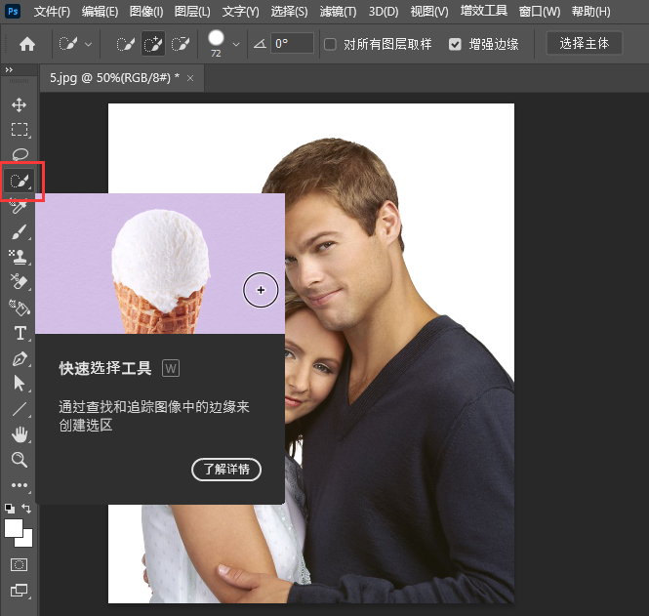Close the 5.jpg document tab

click(x=190, y=78)
